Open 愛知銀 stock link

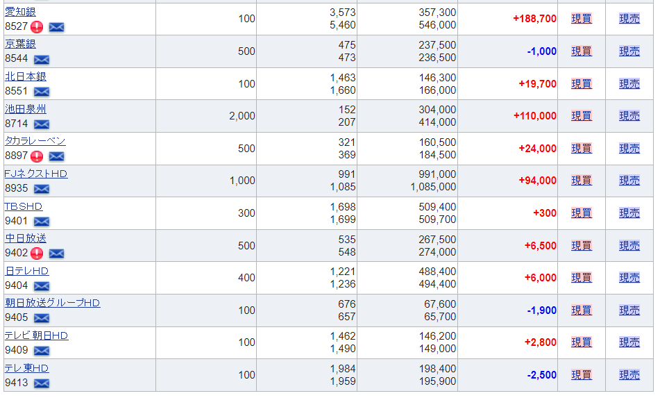(20, 12)
